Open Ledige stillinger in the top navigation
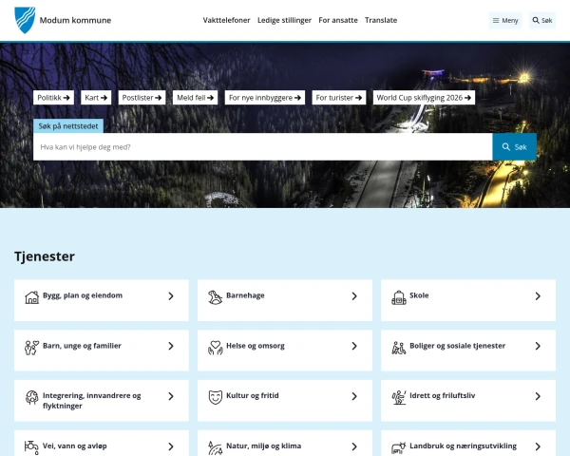 (x=284, y=20)
